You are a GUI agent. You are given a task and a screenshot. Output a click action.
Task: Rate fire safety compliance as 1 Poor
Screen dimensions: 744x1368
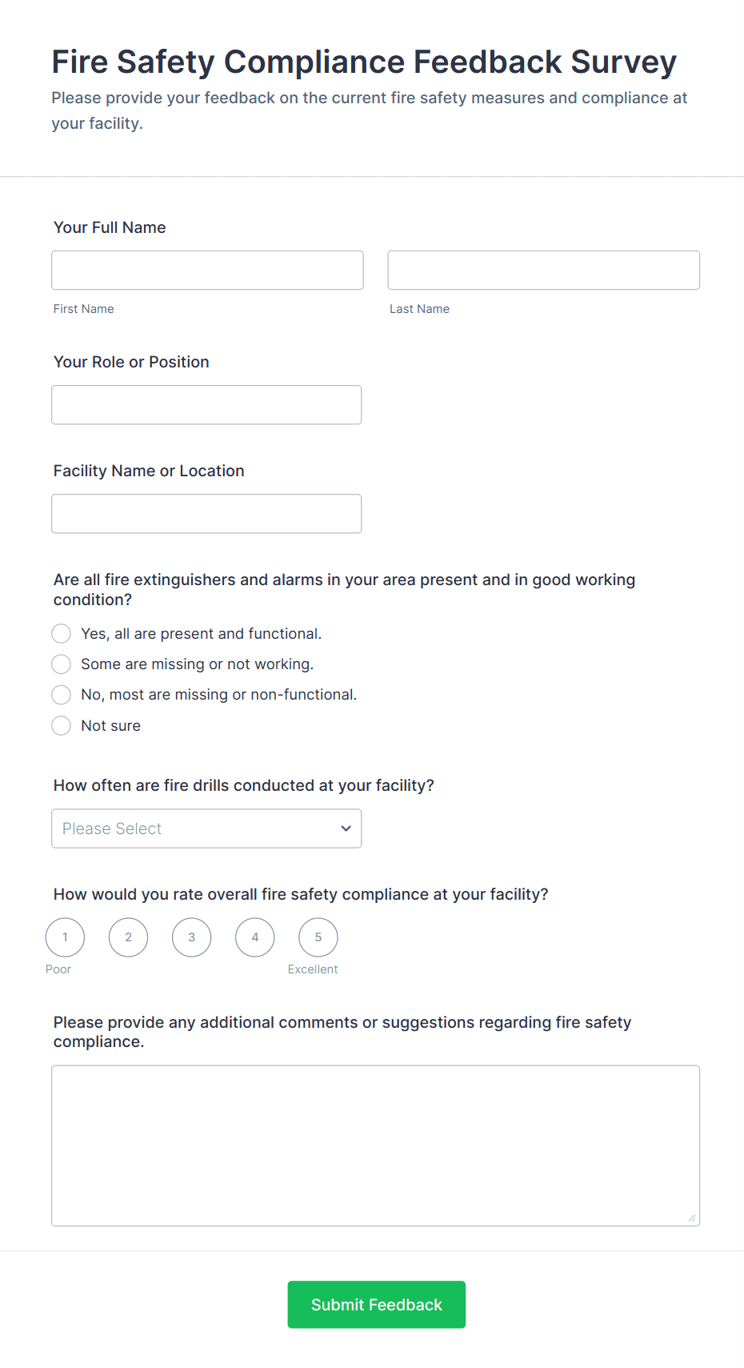coord(65,937)
